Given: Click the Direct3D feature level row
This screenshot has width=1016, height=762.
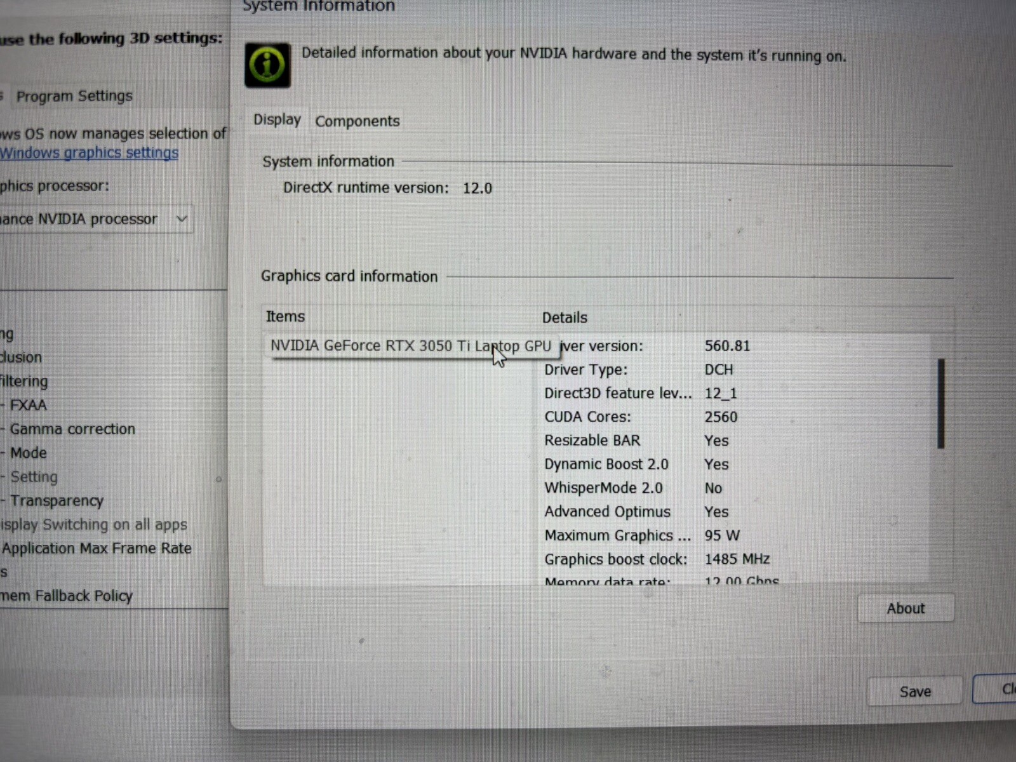Looking at the screenshot, I should click(x=641, y=393).
